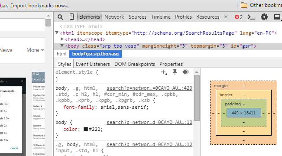The height and width of the screenshot is (156, 282).
Task: Open the stylesheet link above color rule
Action: pyautogui.click(x=149, y=122)
